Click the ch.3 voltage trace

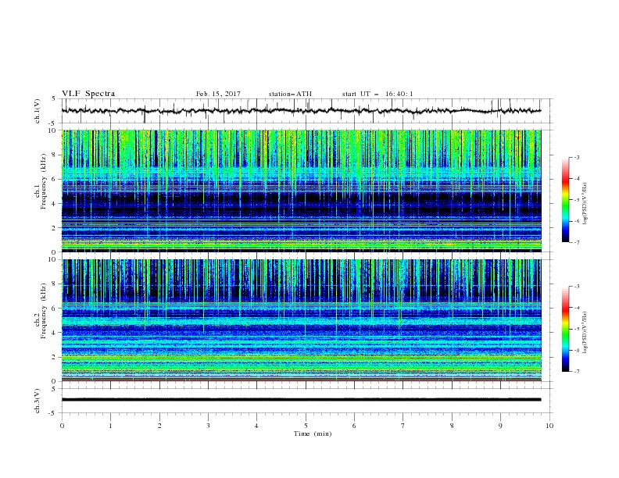(x=302, y=400)
